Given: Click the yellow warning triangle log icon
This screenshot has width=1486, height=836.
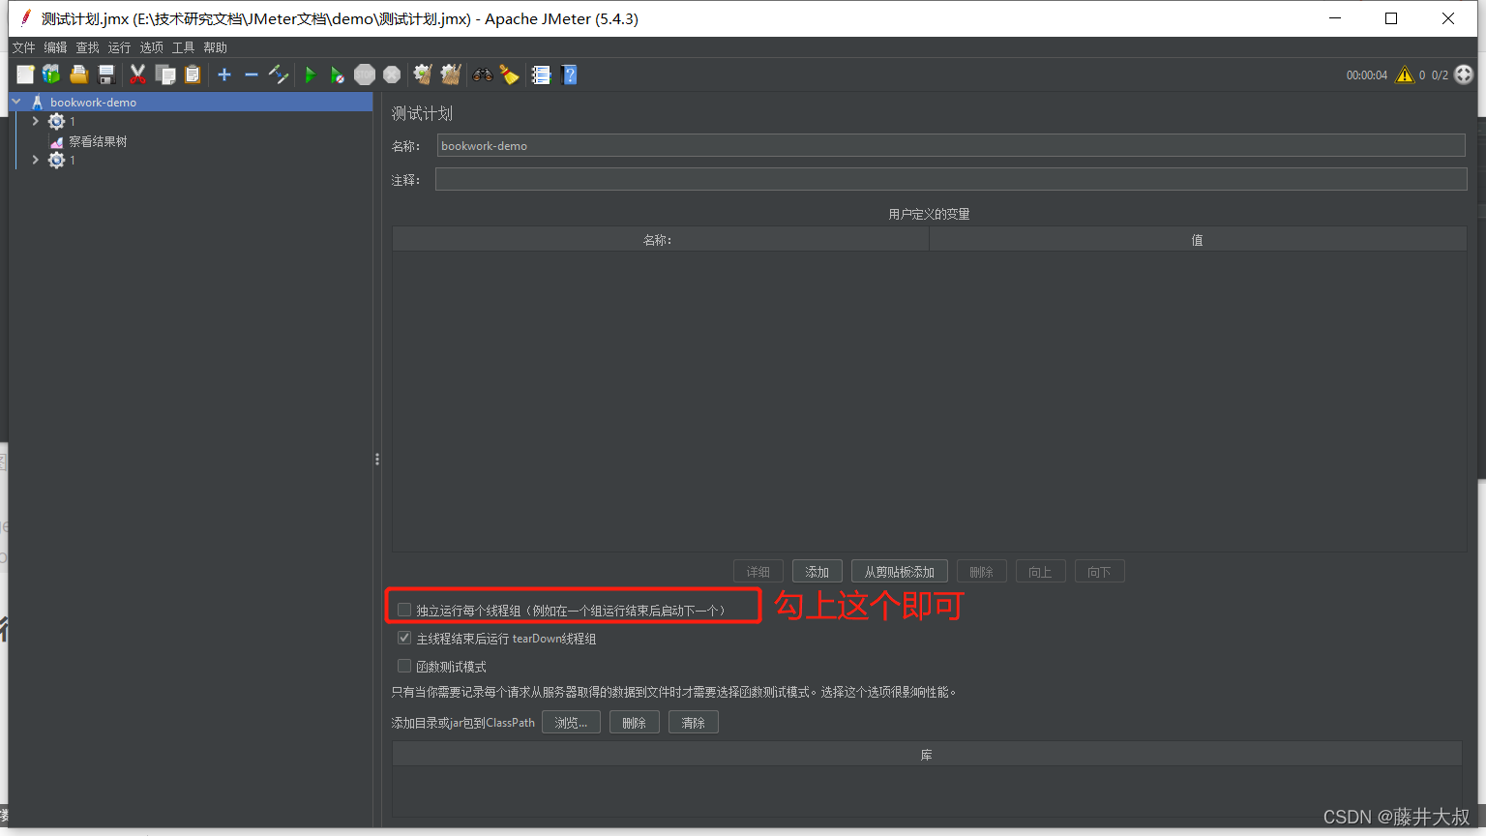Looking at the screenshot, I should (x=1405, y=75).
